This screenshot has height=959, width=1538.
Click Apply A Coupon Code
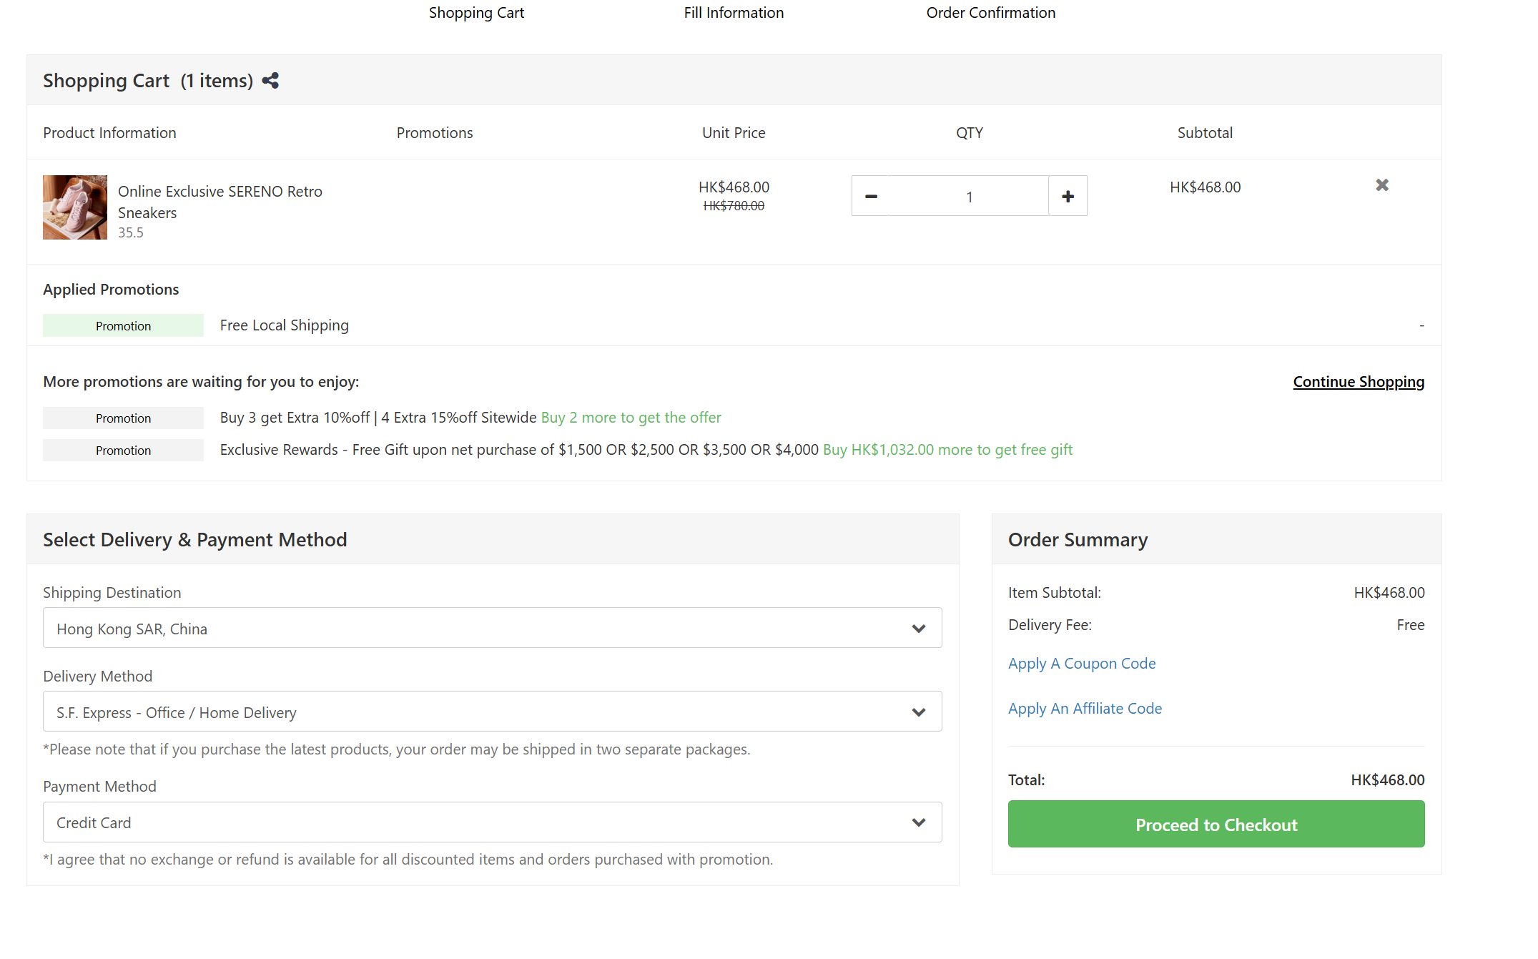click(x=1081, y=664)
